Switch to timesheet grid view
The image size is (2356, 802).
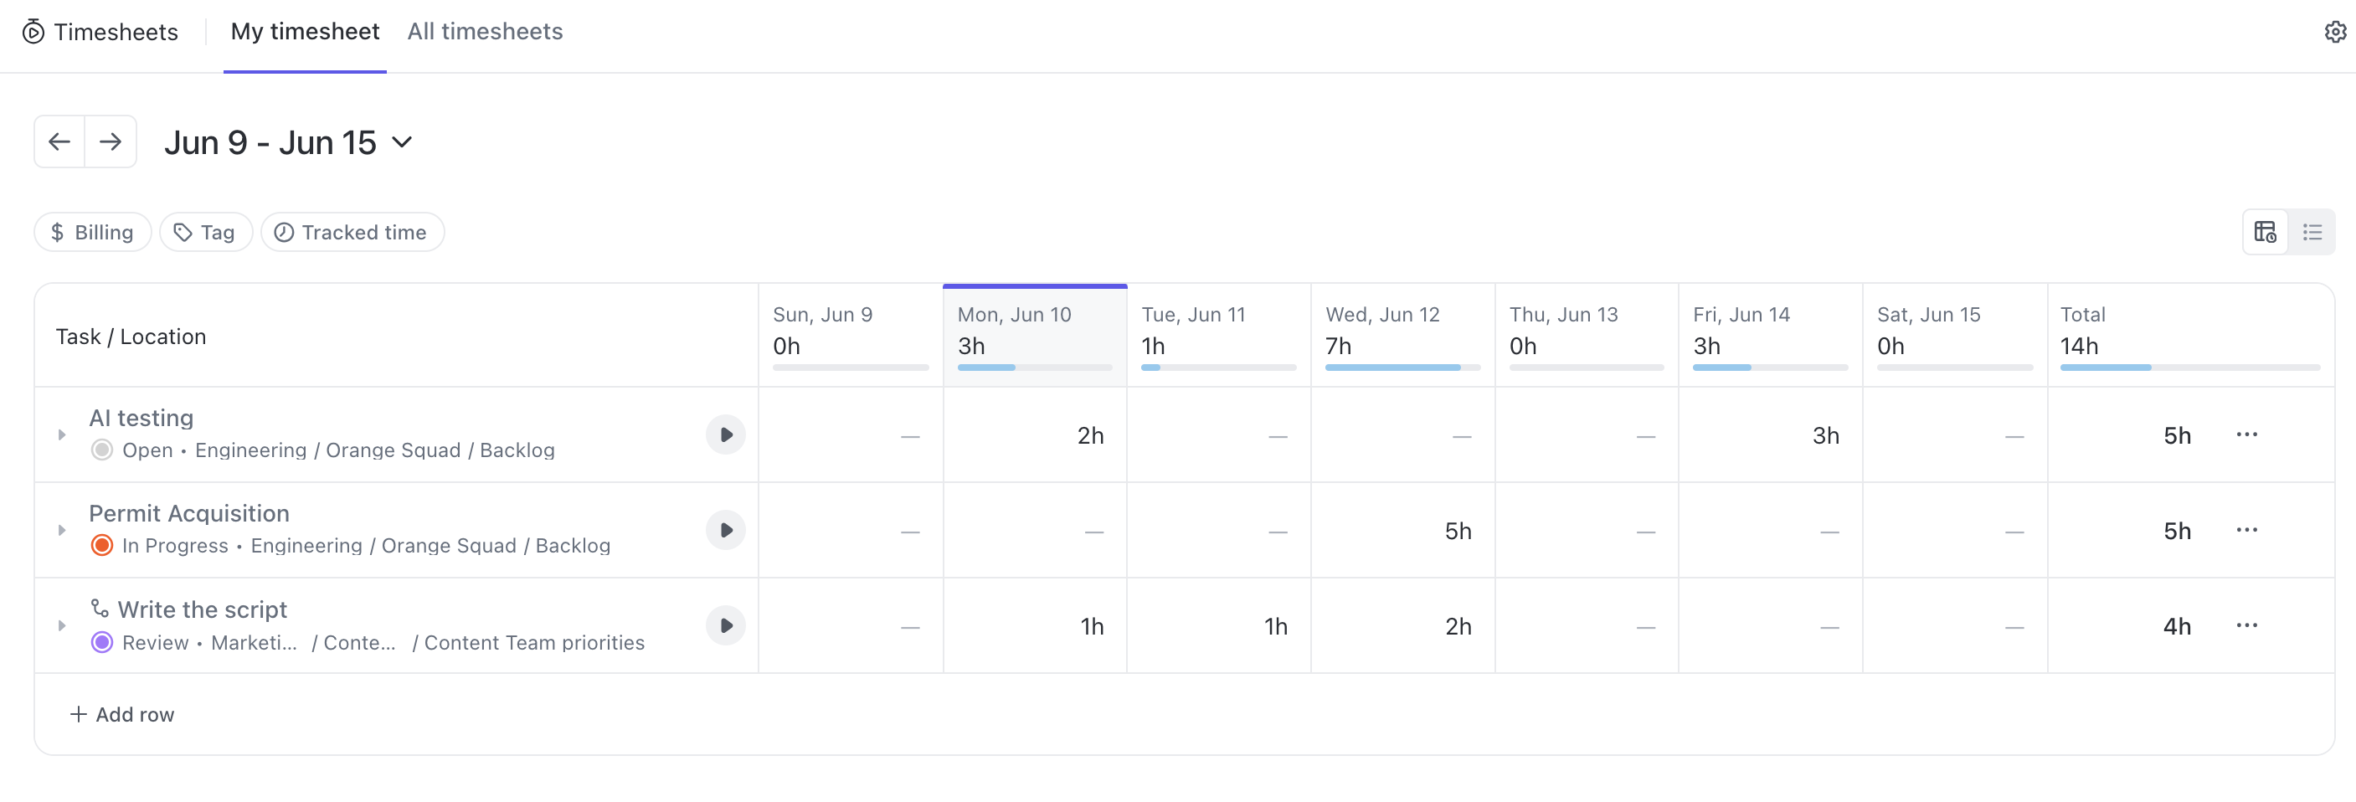coord(2266,232)
